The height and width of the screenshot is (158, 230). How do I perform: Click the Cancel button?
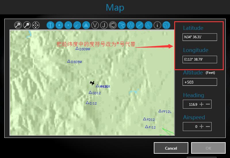click(x=171, y=148)
